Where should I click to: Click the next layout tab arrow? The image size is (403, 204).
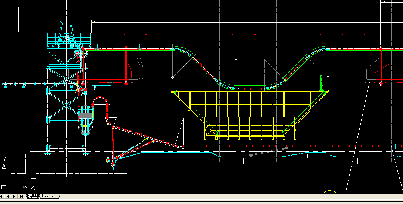(15, 196)
